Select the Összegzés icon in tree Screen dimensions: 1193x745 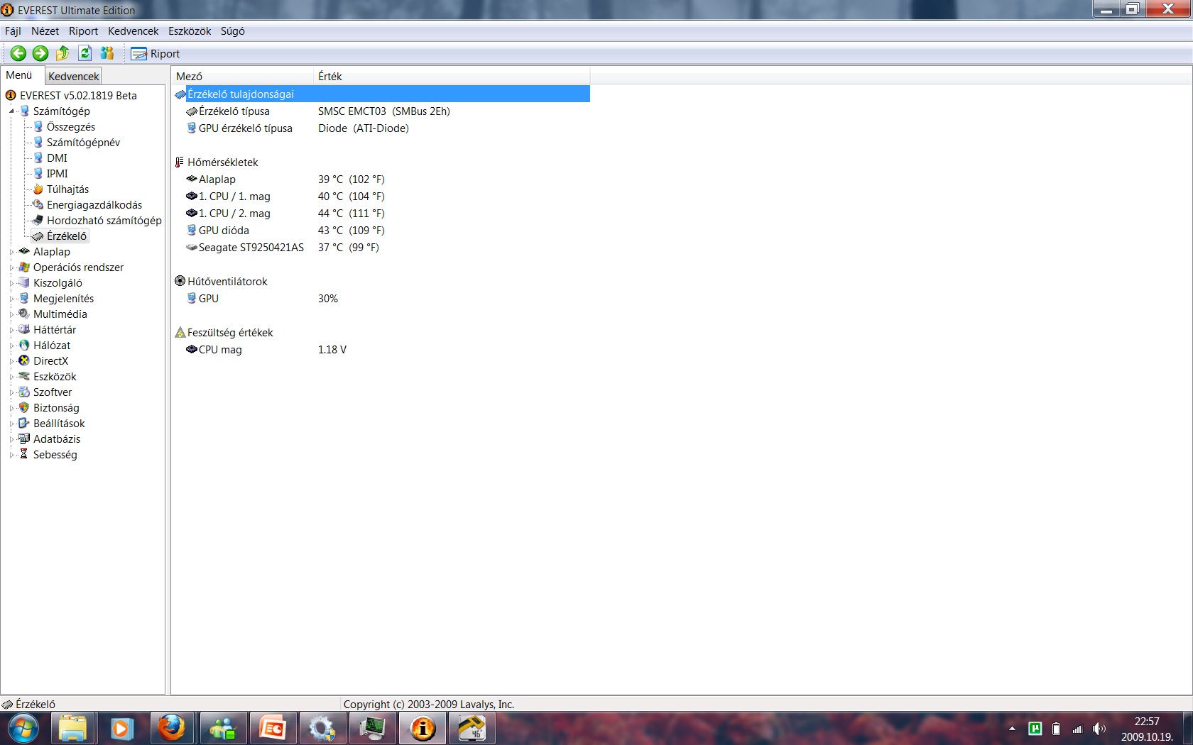(x=38, y=126)
